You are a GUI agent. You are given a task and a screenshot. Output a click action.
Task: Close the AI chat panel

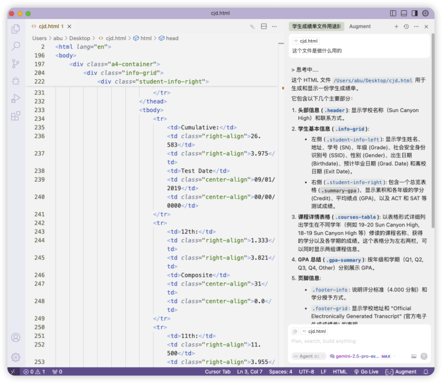[x=426, y=26]
